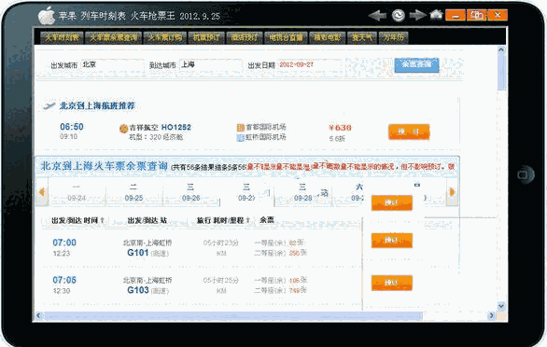The width and height of the screenshot is (547, 347).
Task: Click the 北京到上海航班推荐 heading
Action: [97, 105]
